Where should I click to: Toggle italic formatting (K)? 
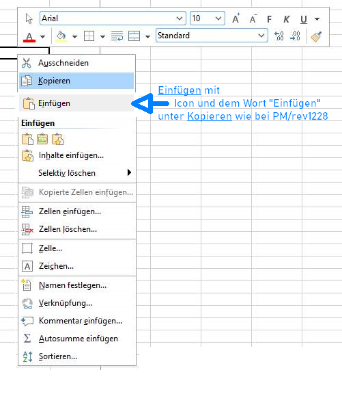(x=286, y=19)
